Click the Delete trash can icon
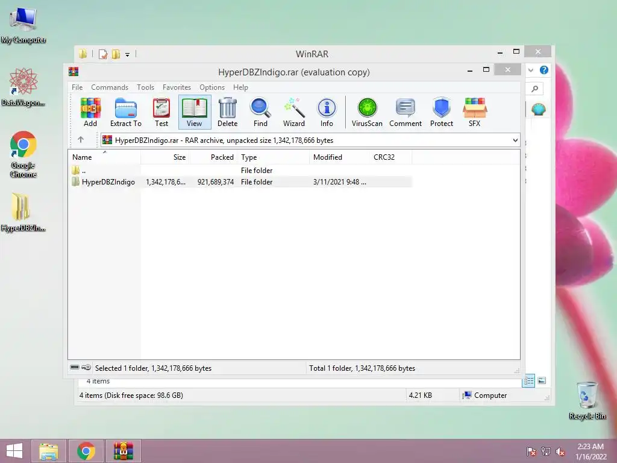617x463 pixels. pos(227,112)
